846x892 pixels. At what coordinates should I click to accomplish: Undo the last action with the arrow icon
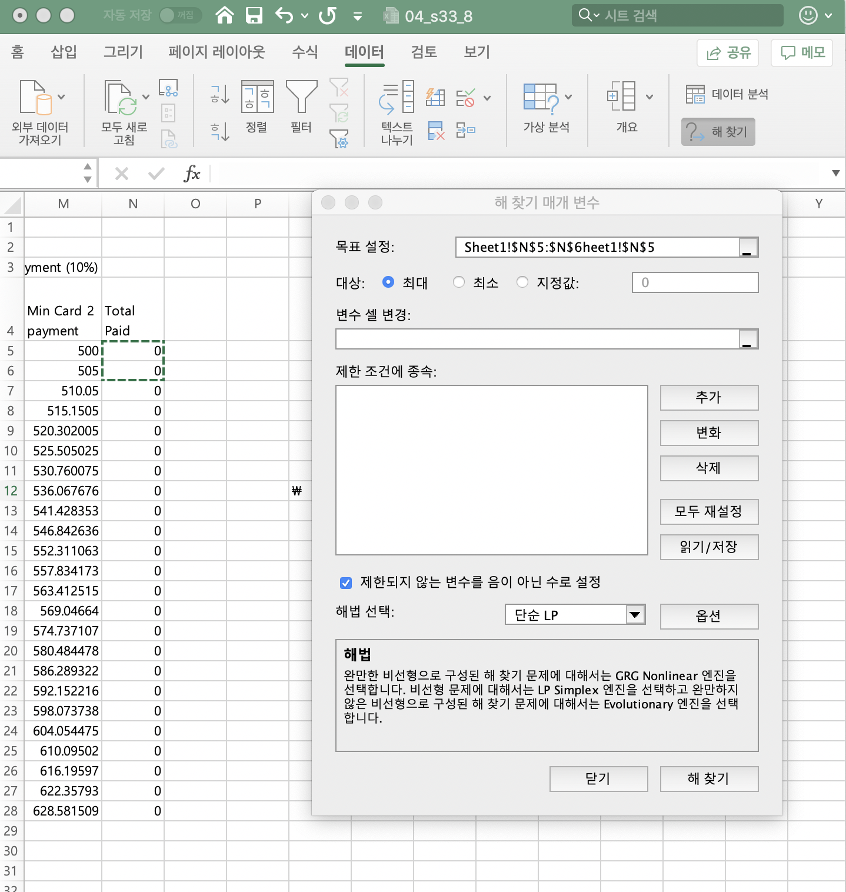(284, 15)
